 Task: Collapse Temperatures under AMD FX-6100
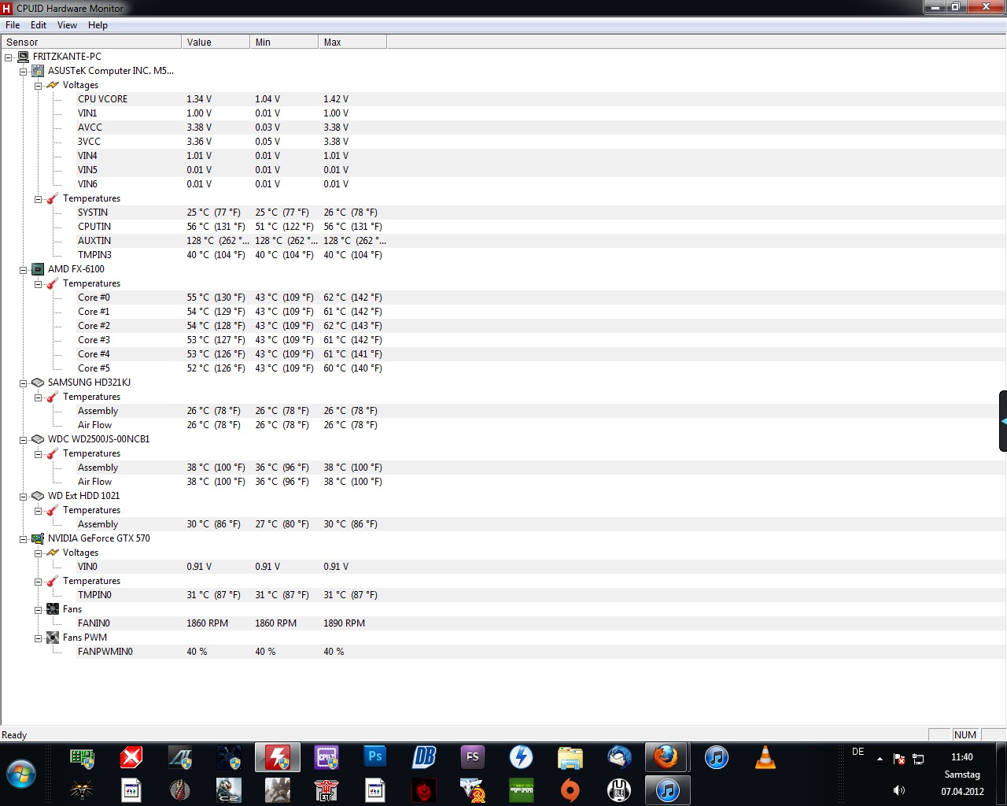(38, 284)
